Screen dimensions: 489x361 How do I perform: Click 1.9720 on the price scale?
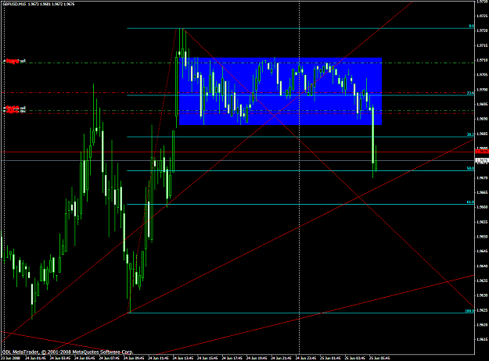point(483,30)
